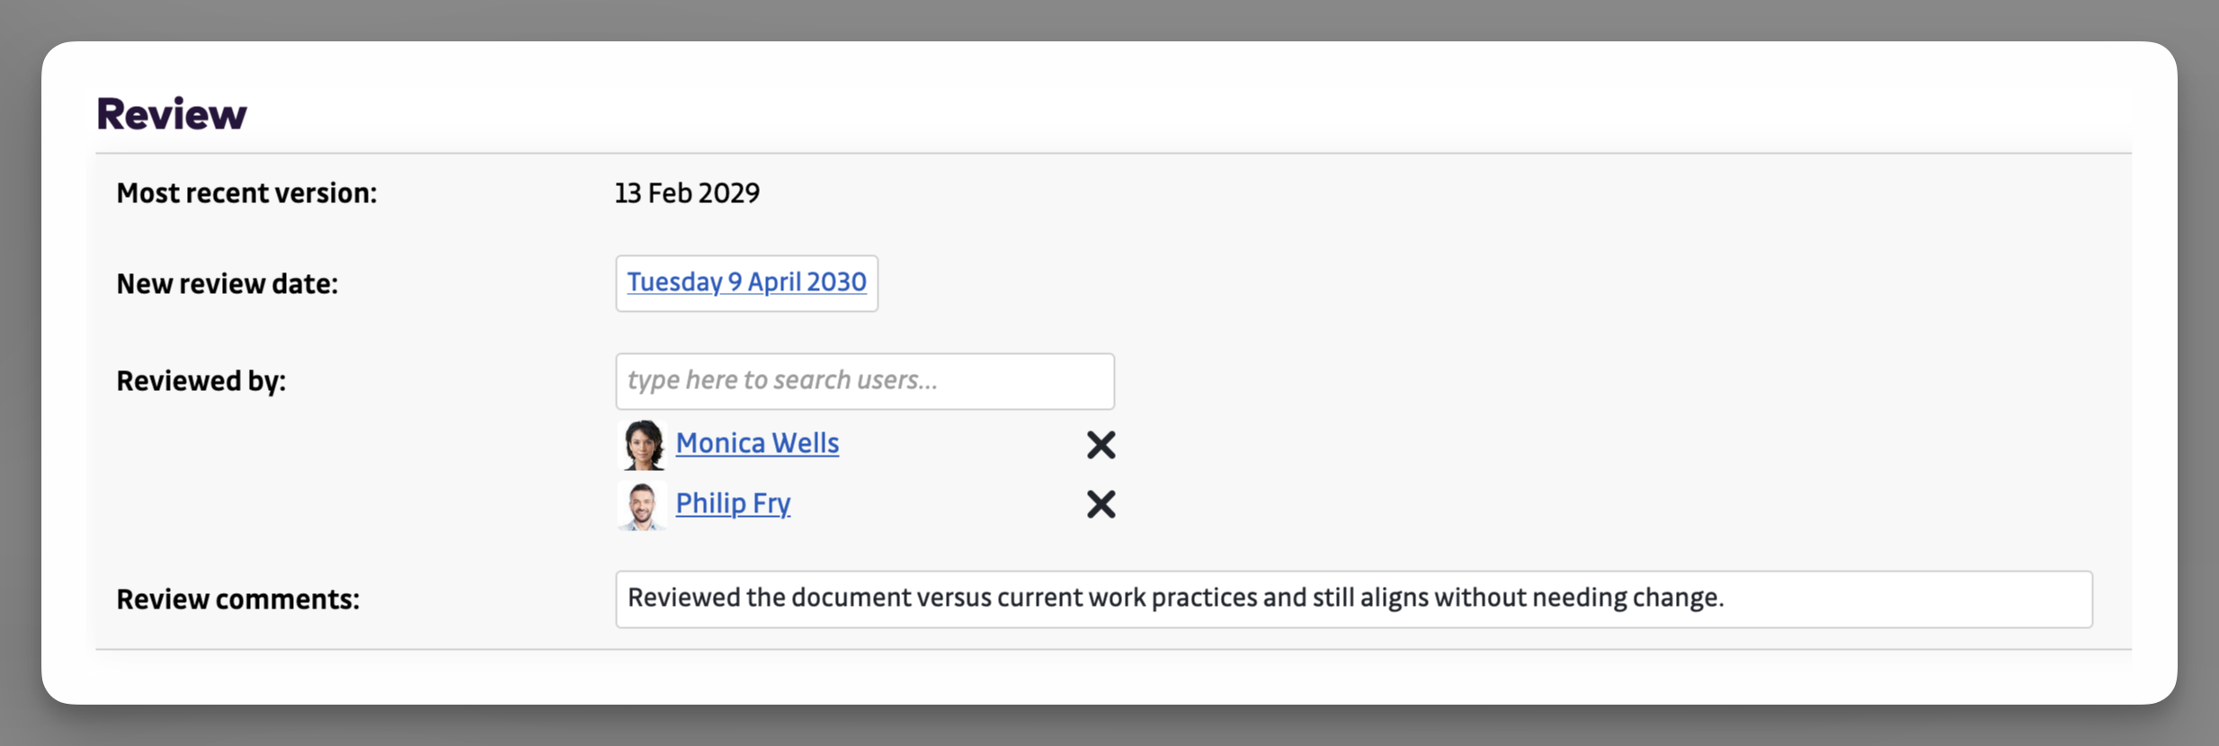
Task: Open Philip Fry's user profile
Action: tap(733, 502)
